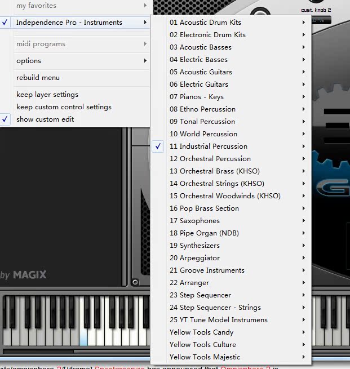Viewport: 350px width, 369px height.
Task: Select 14 Orchestral Strings (KHSO)
Action: [231, 184]
